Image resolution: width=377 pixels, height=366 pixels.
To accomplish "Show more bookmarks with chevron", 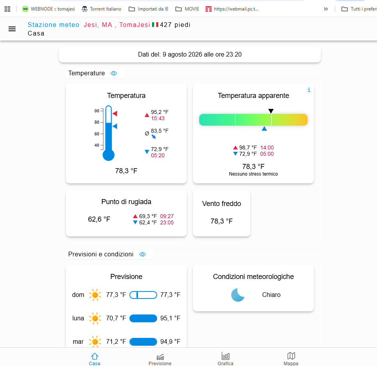I will coord(326,9).
